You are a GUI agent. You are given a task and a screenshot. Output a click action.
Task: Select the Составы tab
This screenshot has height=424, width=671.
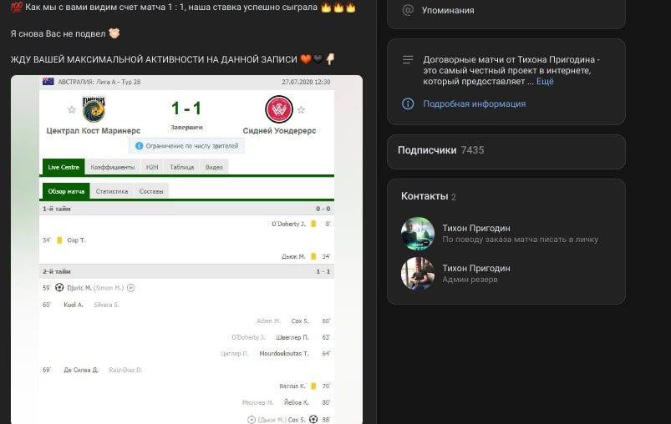pyautogui.click(x=151, y=191)
